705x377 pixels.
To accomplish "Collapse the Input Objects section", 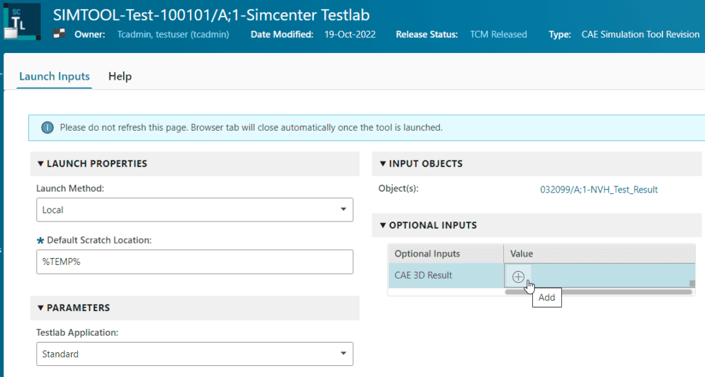I will coord(383,164).
